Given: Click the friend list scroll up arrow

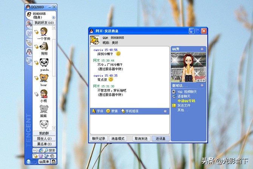Looking at the screenshot, I should pos(54,28).
